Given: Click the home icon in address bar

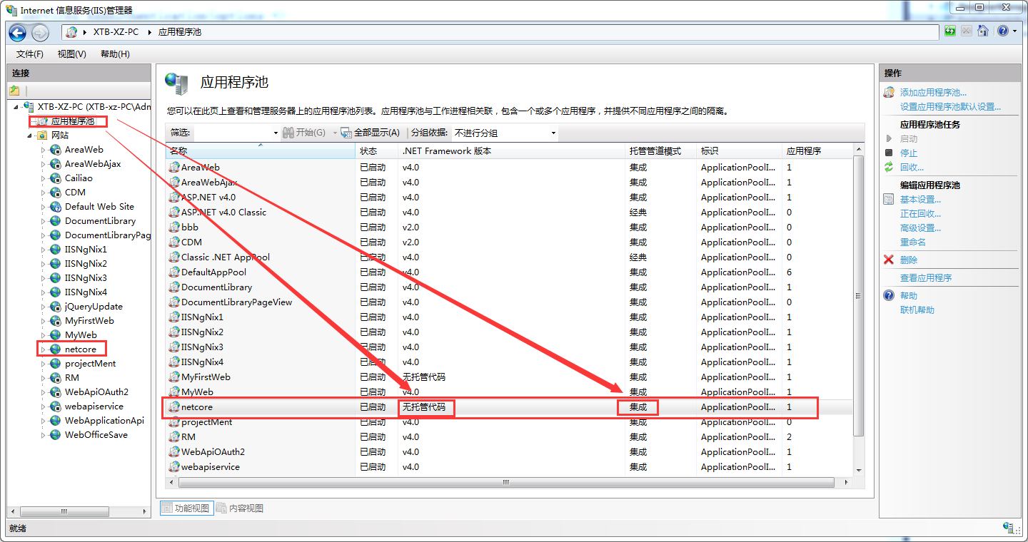Looking at the screenshot, I should pos(983,31).
